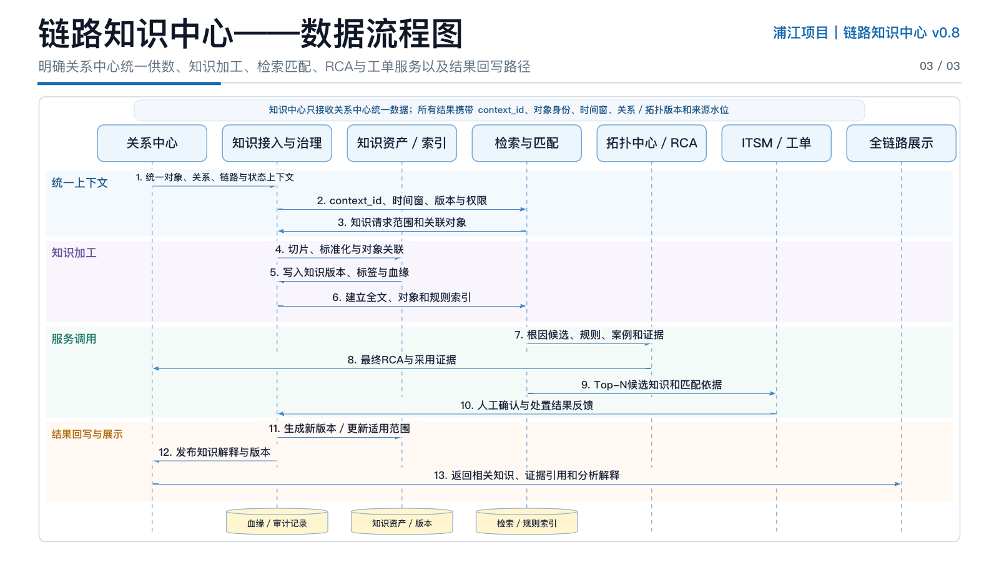Select the 知识接入与治理 participant box

coord(277,143)
